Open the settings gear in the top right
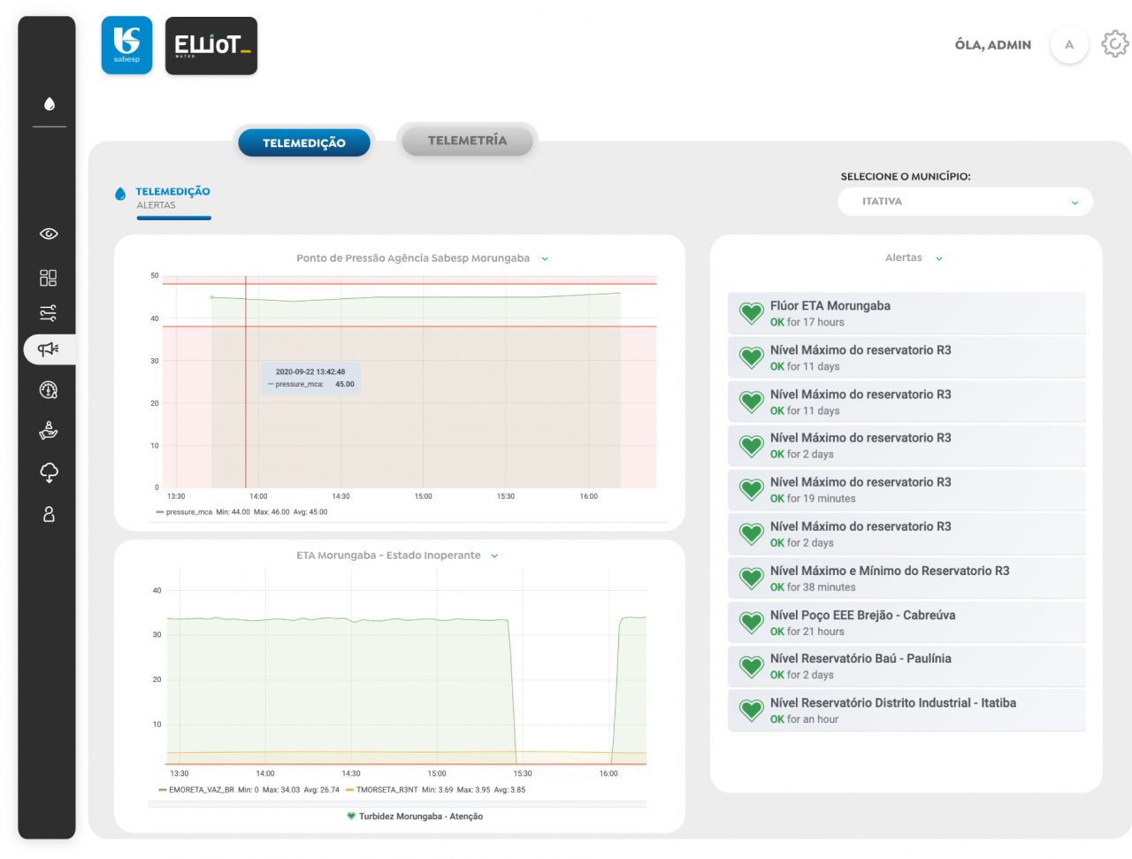 coord(1113,43)
